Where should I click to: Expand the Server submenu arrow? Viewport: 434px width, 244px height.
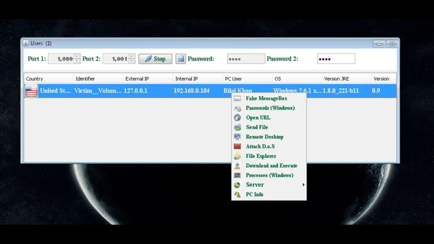click(x=303, y=185)
